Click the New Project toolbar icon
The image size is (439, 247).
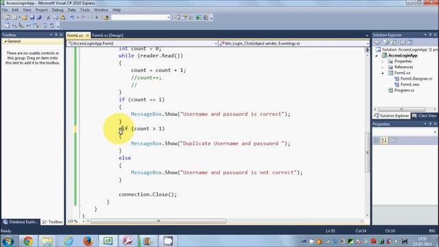point(8,18)
